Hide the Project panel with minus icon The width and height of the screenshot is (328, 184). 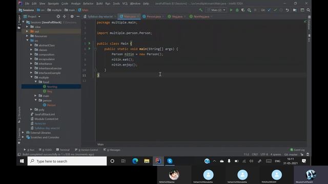(x=78, y=16)
